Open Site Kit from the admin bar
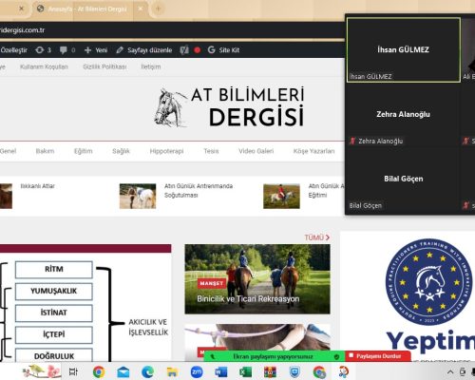This screenshot has height=380, width=475. (229, 50)
